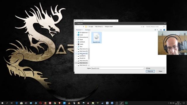
Task: Launch VLC media player from the taskbar
Action: (69, 103)
